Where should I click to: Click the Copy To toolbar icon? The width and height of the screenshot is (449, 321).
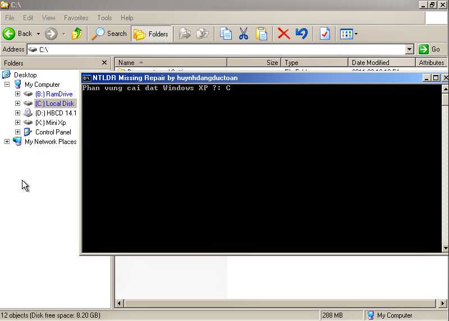[x=203, y=34]
